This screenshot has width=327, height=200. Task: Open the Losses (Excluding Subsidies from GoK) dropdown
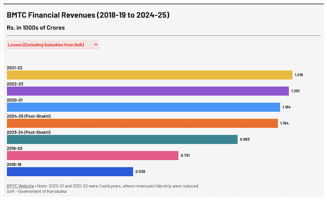coord(49,45)
